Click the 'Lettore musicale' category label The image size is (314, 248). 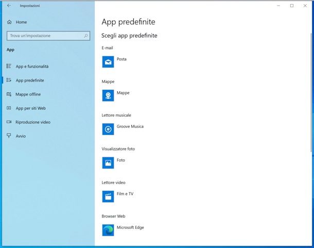116,115
